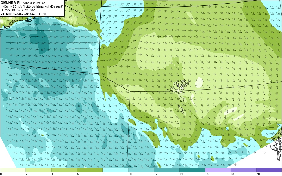Viewport: 282px width, 176px height.
Task: Click the legend label '2'
Action: (x=27, y=174)
